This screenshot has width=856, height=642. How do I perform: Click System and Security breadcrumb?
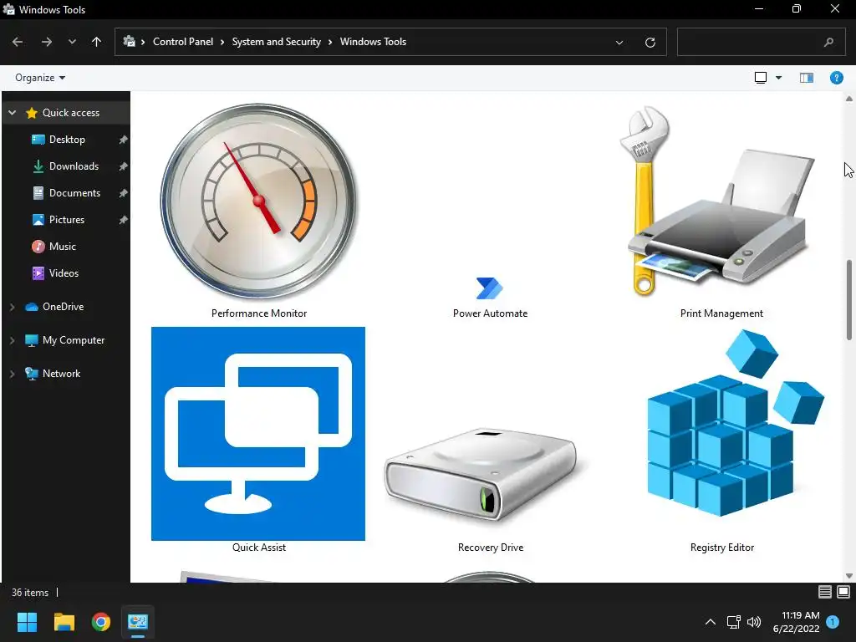(x=276, y=42)
